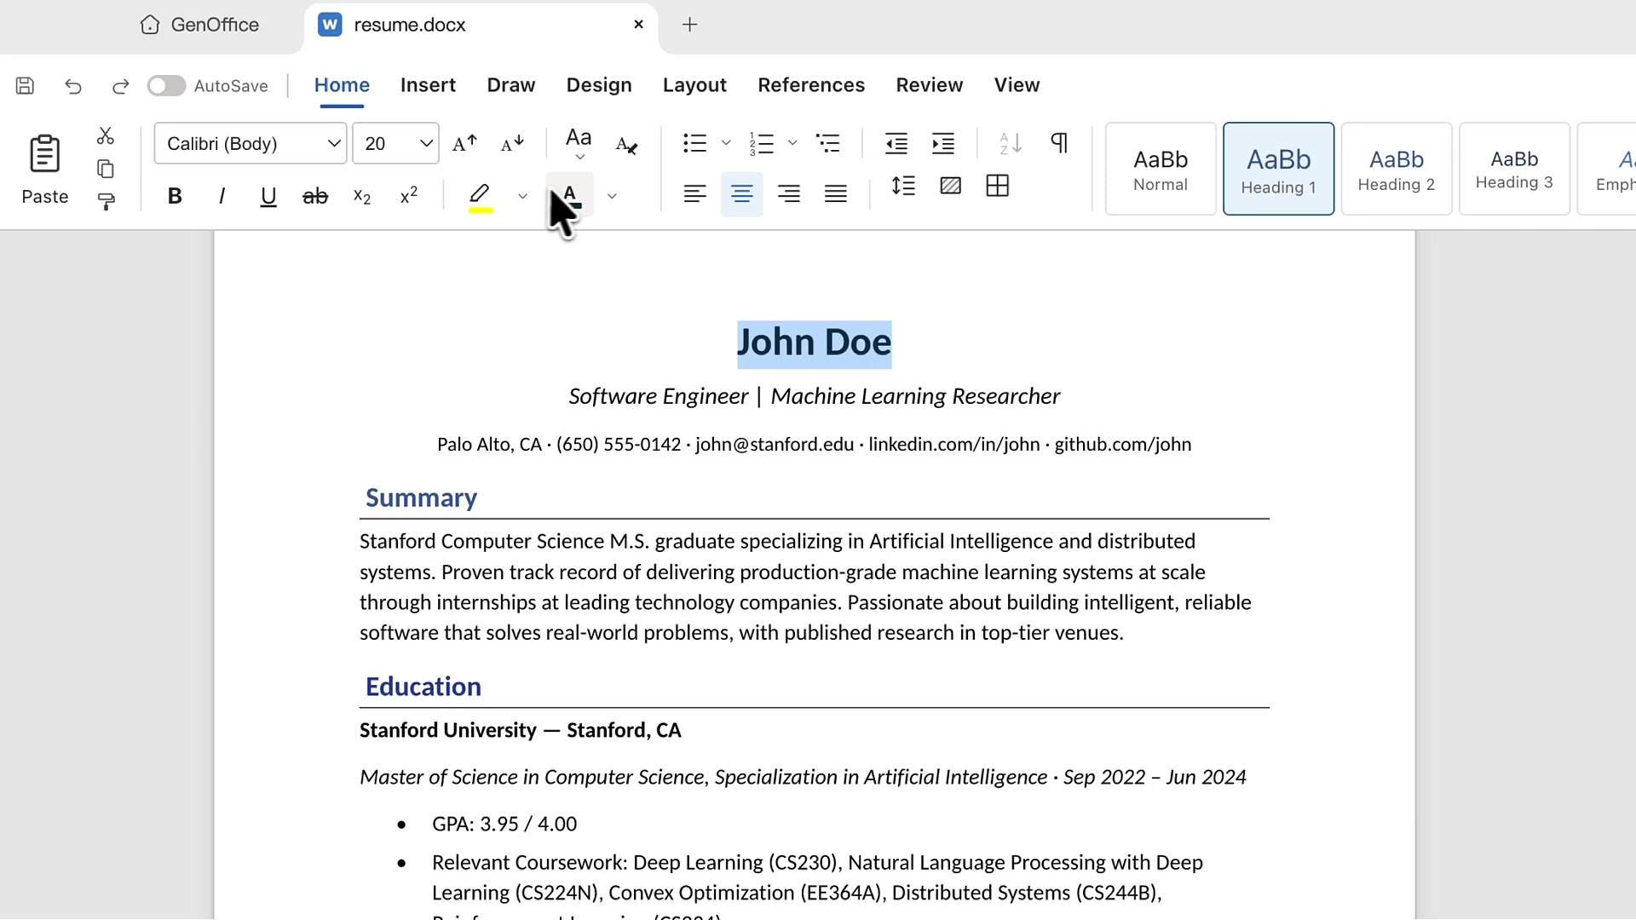Viewport: 1636px width, 920px height.
Task: Apply strikethrough to the selected text
Action: tap(315, 197)
